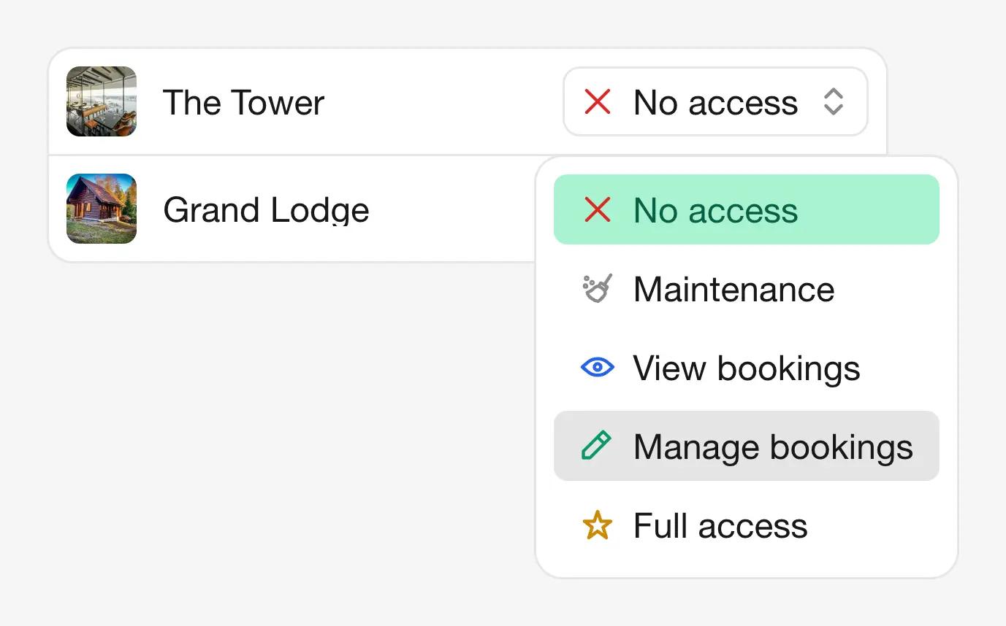Image resolution: width=1006 pixels, height=626 pixels.
Task: Open The Tower's No access dropdown
Action: point(715,102)
